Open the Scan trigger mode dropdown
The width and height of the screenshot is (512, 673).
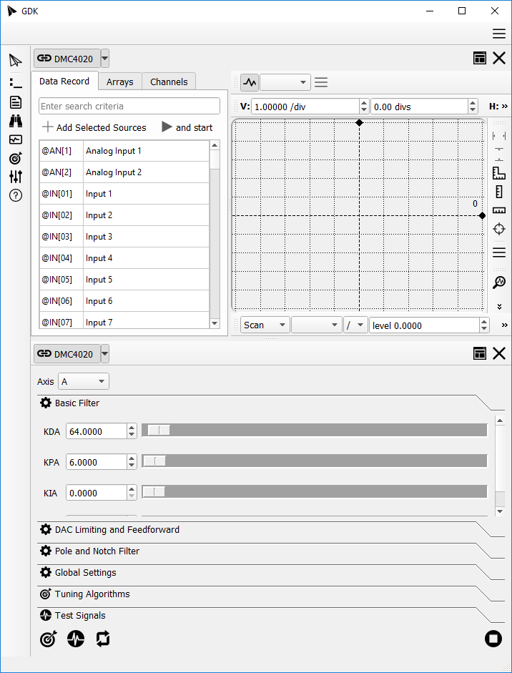click(x=264, y=325)
